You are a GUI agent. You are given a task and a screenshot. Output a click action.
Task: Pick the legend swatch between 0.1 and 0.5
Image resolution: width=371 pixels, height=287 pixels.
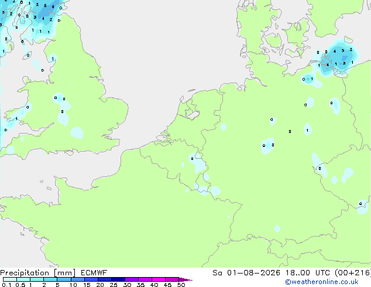pyautogui.click(x=10, y=279)
